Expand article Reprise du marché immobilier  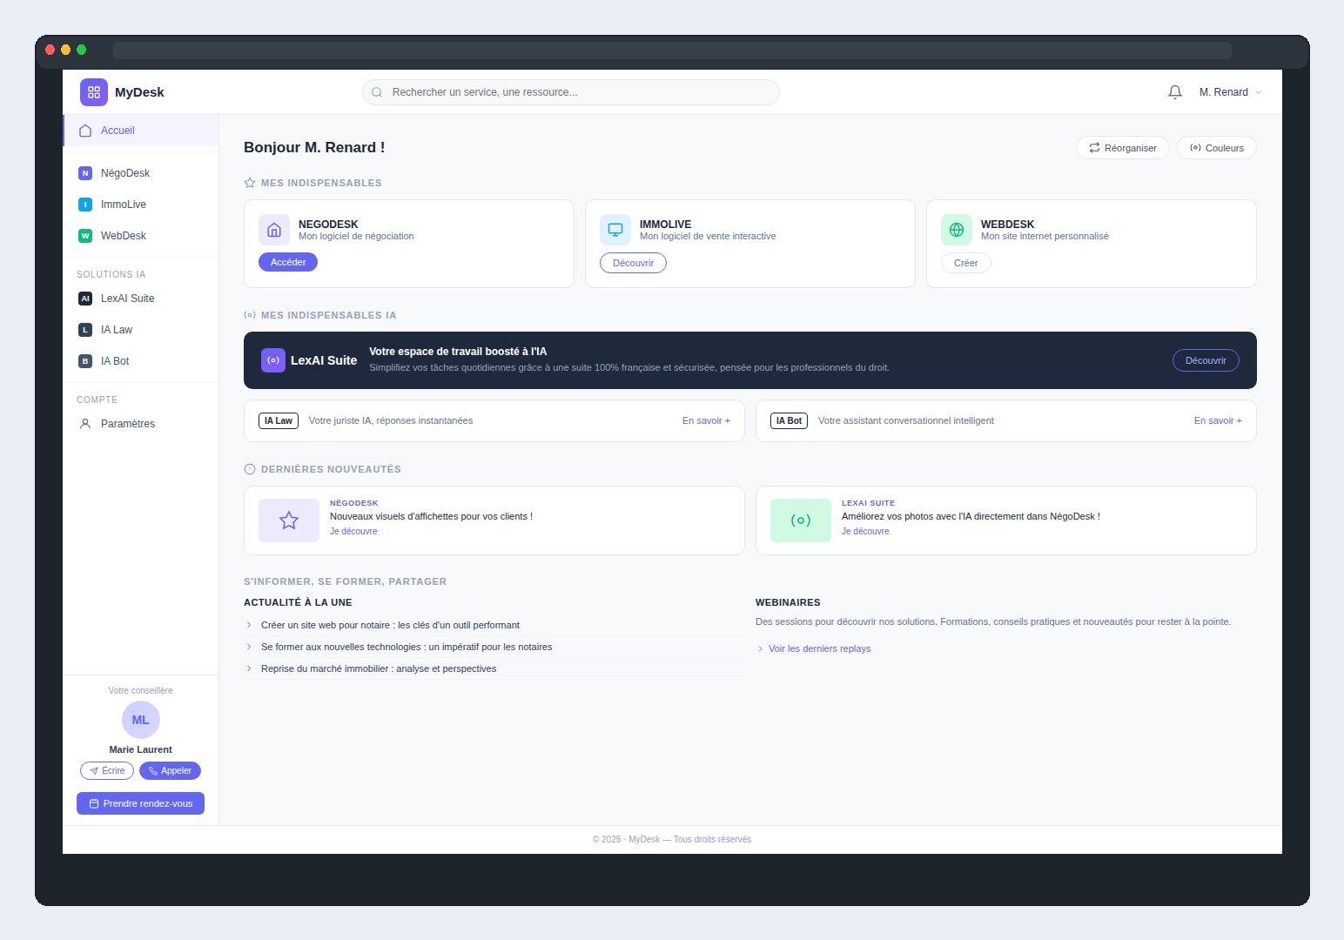[x=494, y=668]
